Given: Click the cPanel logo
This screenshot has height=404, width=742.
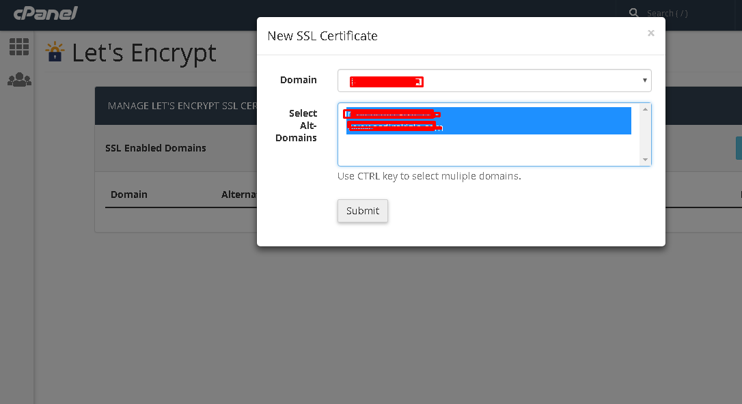Looking at the screenshot, I should tap(45, 13).
